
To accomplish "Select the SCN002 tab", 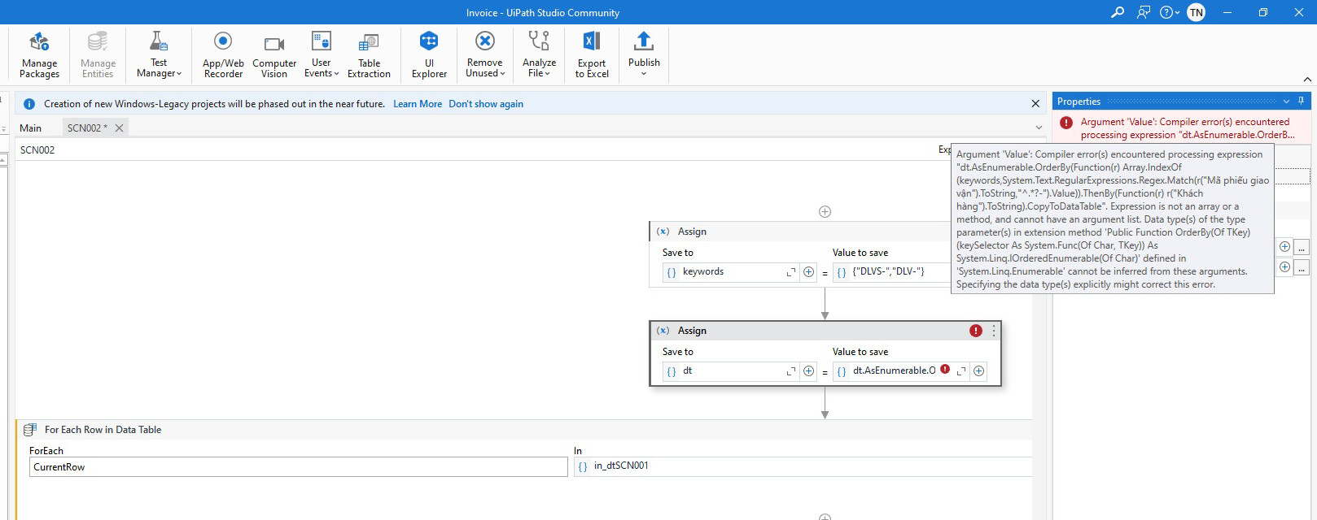I will (86, 128).
